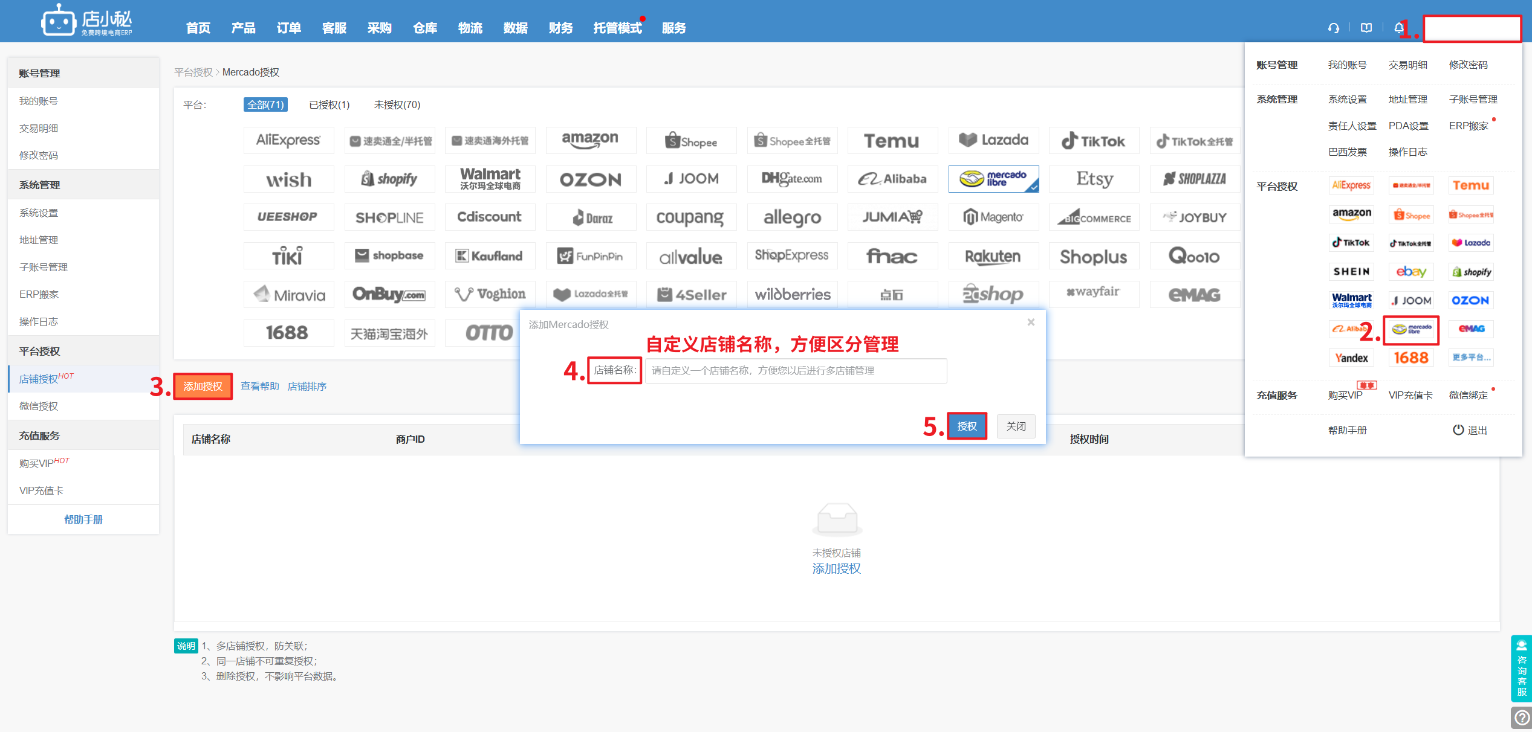Click the 店铺名称 input field
Screen dimensions: 1532x732
[795, 371]
